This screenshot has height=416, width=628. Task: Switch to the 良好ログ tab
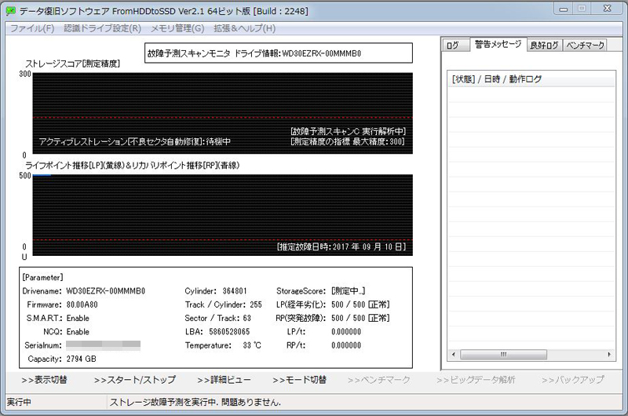pyautogui.click(x=544, y=46)
